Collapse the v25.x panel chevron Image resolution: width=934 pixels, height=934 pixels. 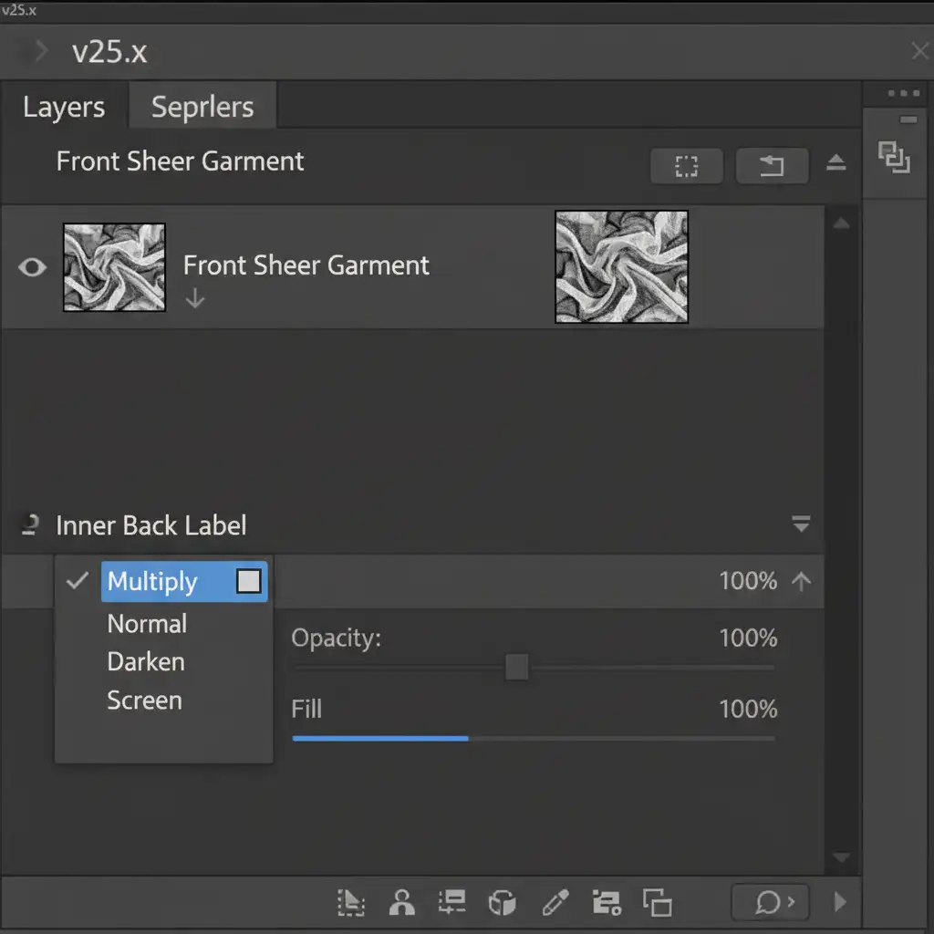(x=36, y=52)
